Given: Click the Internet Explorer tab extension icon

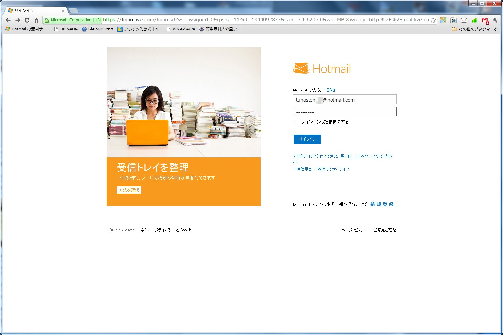Looking at the screenshot, I should 453,20.
